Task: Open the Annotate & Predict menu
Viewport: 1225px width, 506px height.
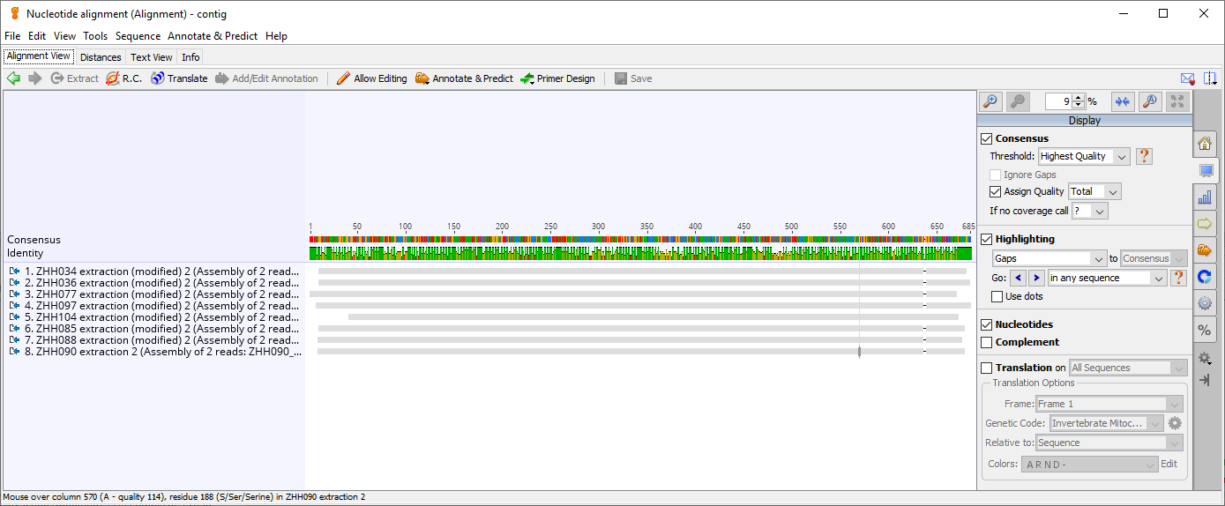Action: [213, 36]
